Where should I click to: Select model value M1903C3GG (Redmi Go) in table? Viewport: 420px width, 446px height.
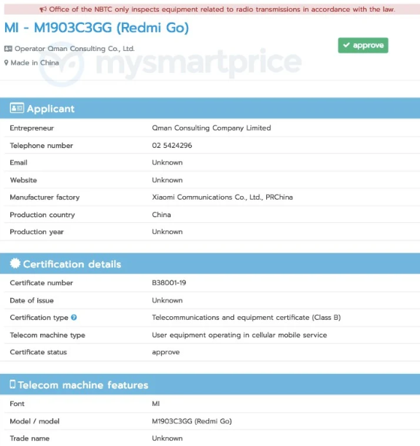[x=192, y=421]
